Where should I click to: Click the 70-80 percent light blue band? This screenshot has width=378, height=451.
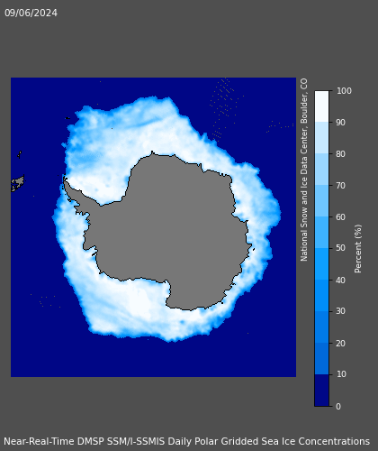pos(321,170)
